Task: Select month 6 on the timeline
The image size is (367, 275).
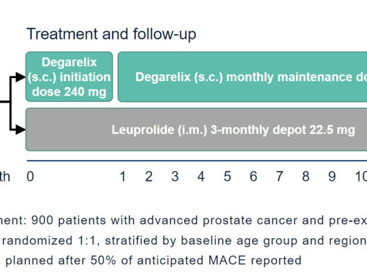Action: click(253, 177)
